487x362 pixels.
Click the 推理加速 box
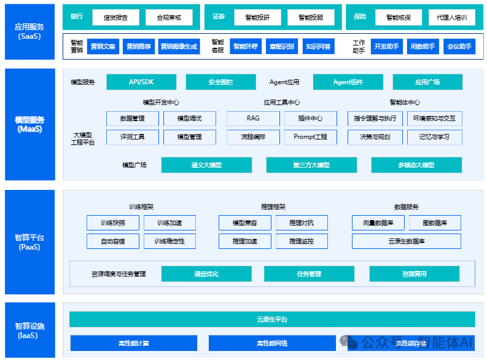click(x=245, y=242)
